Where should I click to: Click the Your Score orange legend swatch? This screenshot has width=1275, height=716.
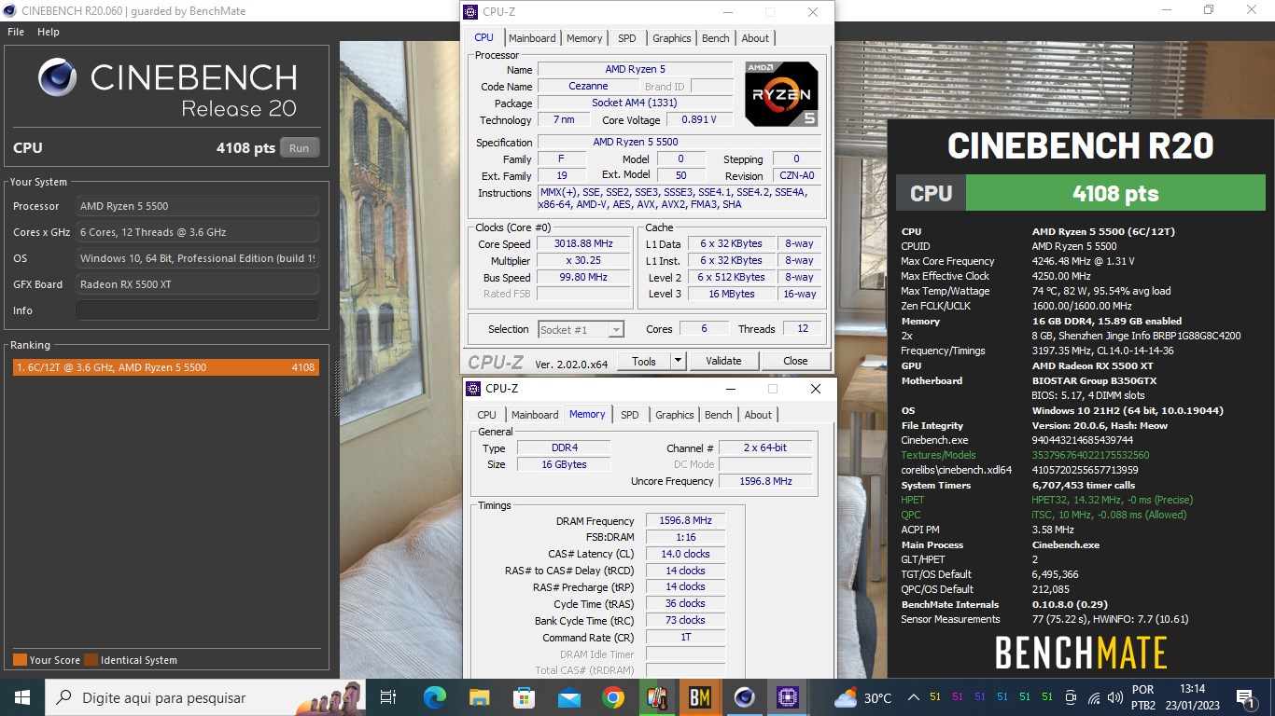point(20,660)
